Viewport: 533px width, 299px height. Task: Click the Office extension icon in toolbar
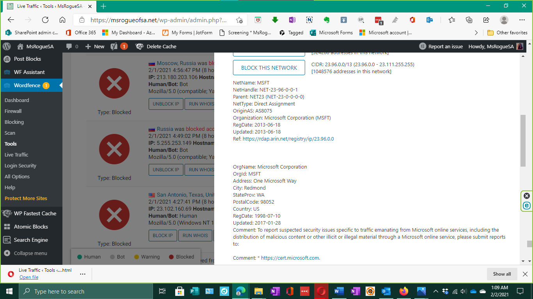click(412, 20)
